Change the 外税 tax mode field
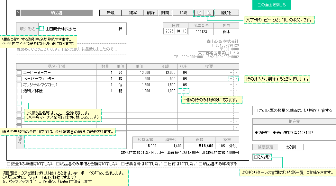The width and height of the screenshot is (336, 186). coord(233,146)
